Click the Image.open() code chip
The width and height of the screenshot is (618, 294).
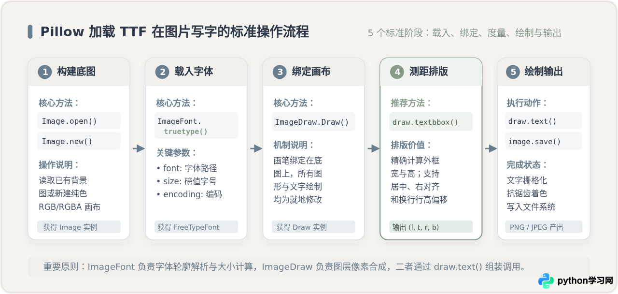click(79, 121)
